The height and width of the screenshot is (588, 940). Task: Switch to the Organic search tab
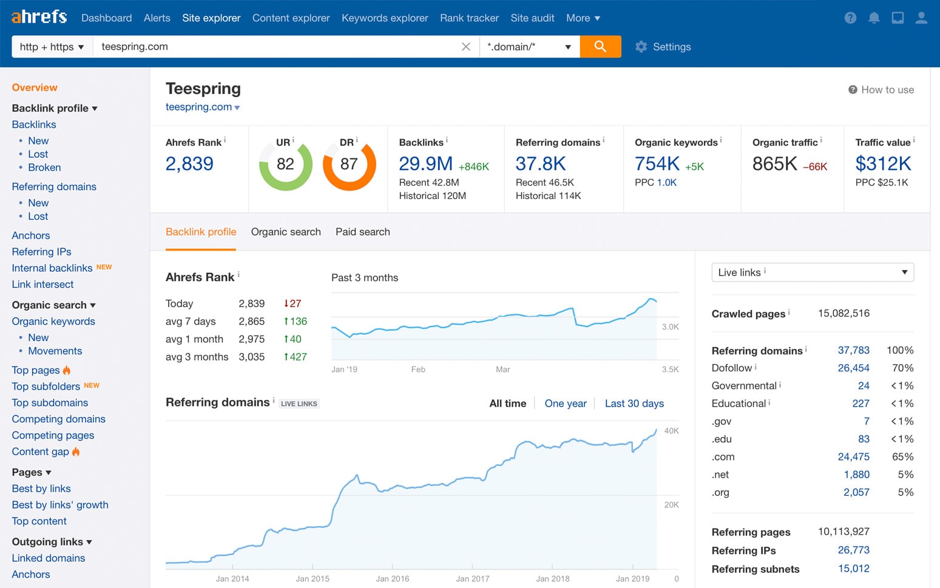[286, 232]
